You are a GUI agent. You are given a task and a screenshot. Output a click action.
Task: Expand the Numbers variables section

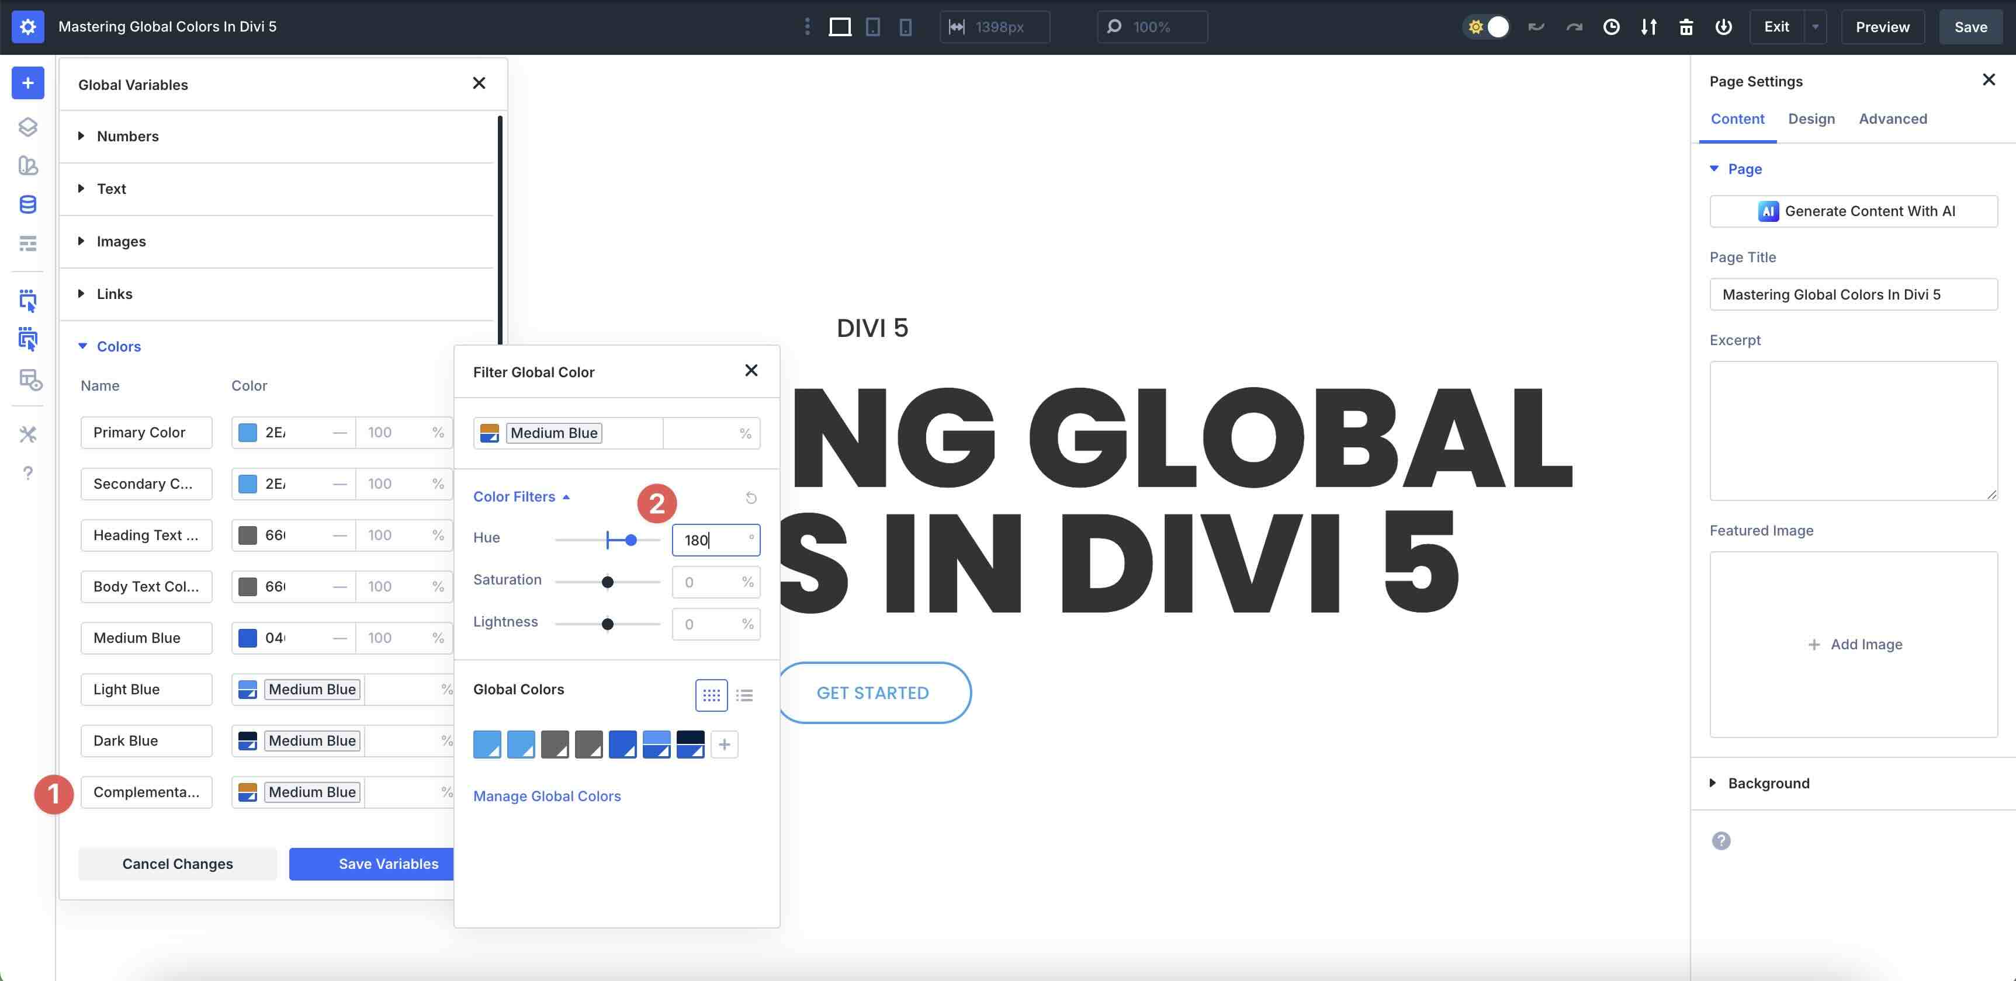[127, 136]
